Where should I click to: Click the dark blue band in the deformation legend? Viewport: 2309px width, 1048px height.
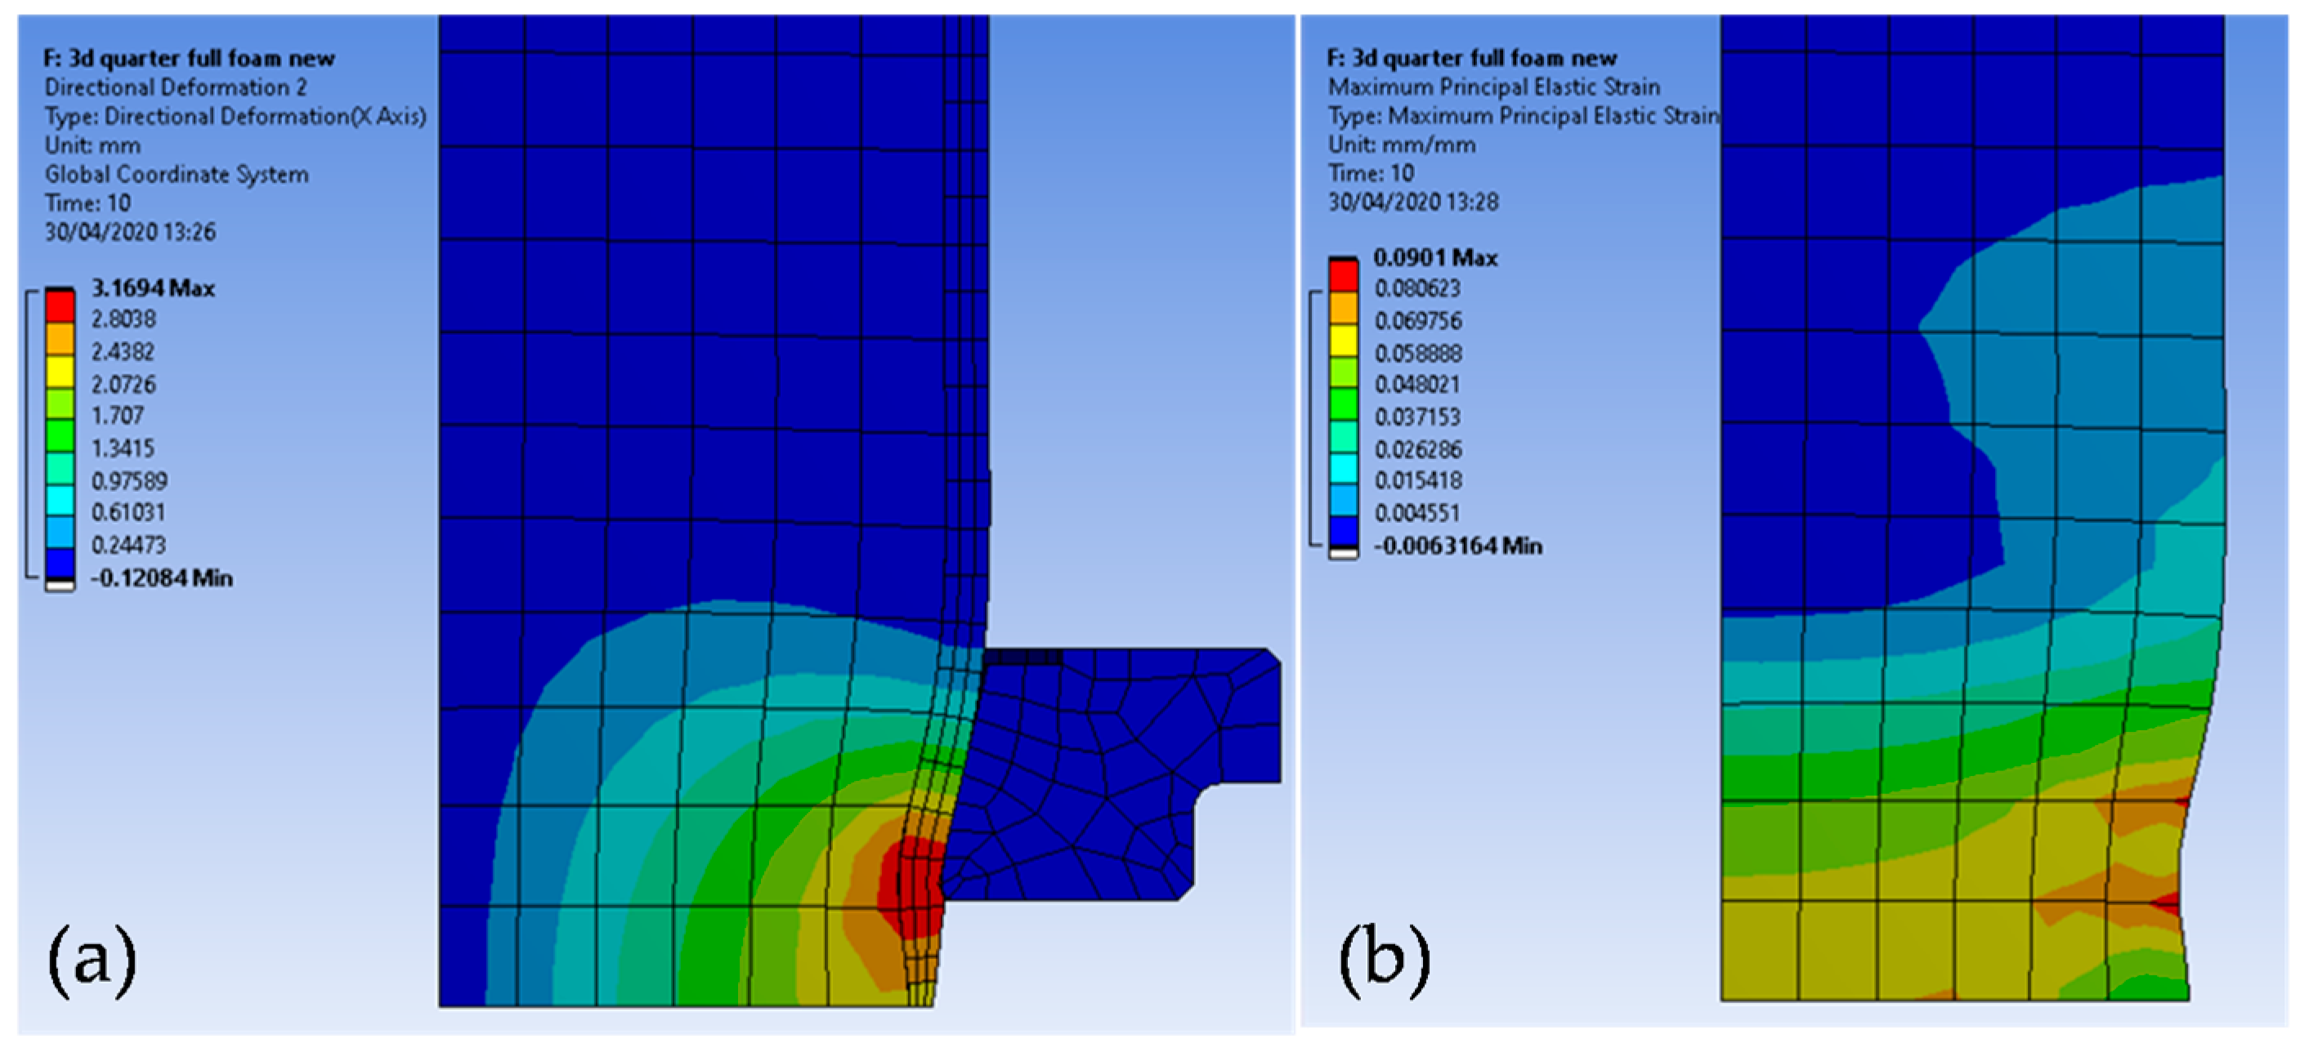60,564
